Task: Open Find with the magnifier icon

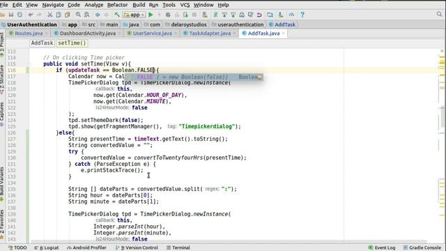Action: [78, 15]
